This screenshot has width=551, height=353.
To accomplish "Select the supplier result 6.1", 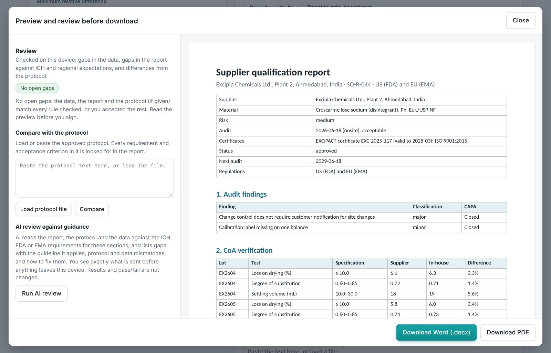I will (x=407, y=273).
